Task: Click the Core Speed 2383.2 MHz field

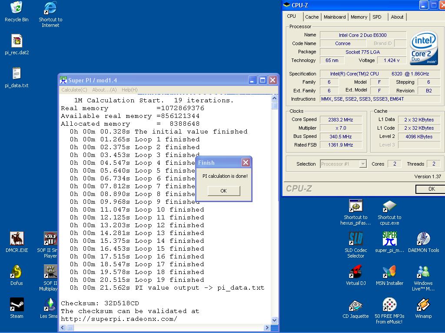Action: [x=341, y=120]
